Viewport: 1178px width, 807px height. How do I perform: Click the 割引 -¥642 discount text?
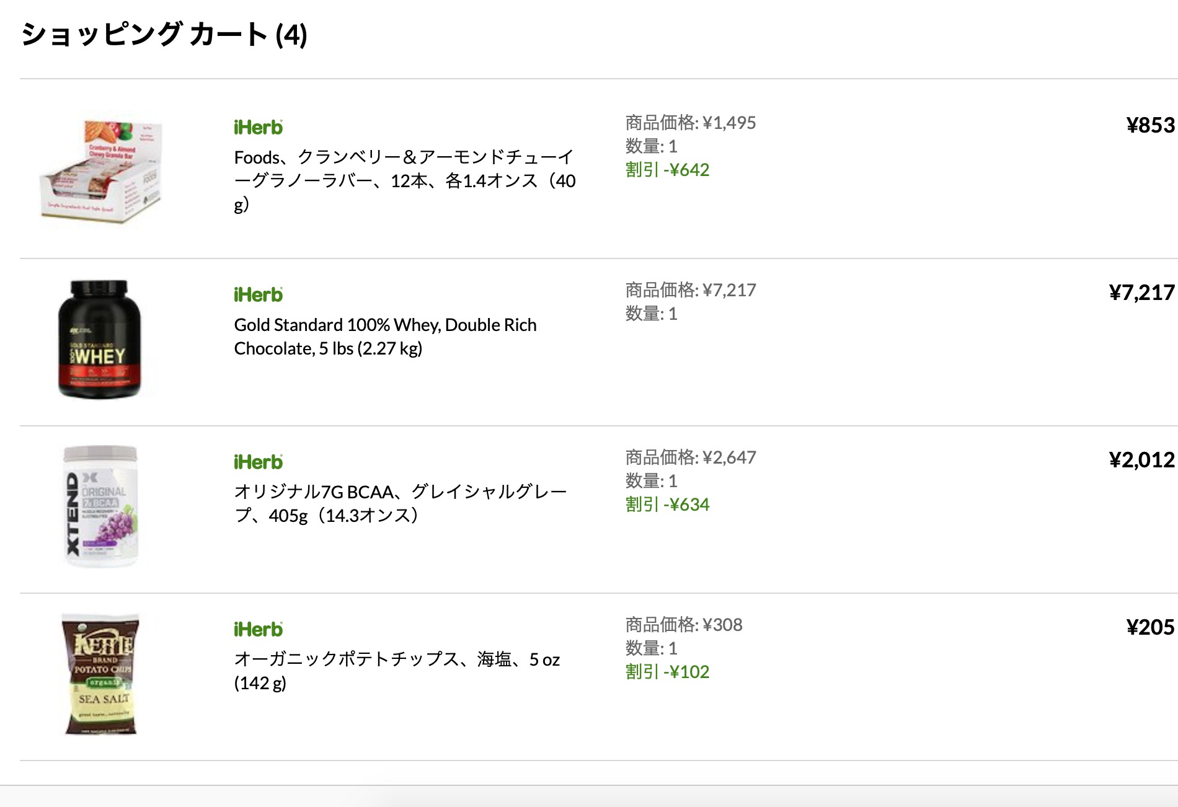(667, 170)
